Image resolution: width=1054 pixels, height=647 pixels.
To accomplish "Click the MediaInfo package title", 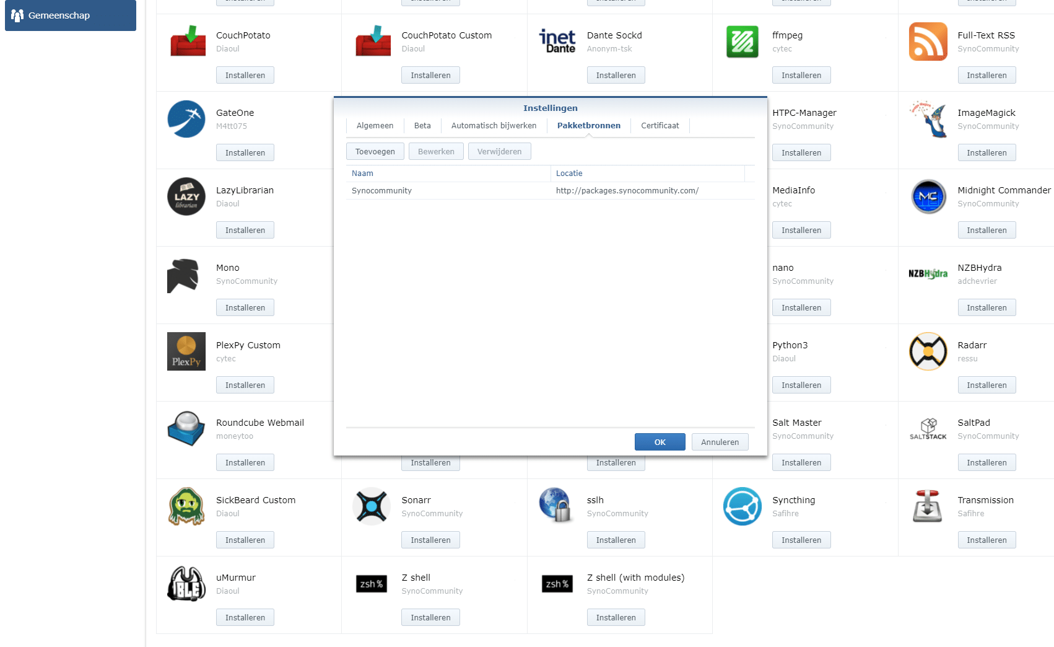I will pos(794,190).
